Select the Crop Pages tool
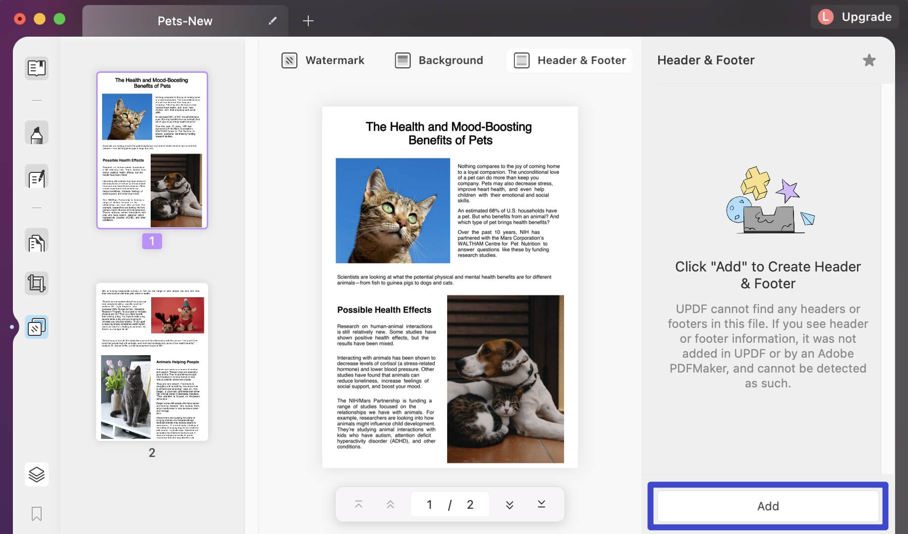Screen dimensions: 908x534 point(37,283)
